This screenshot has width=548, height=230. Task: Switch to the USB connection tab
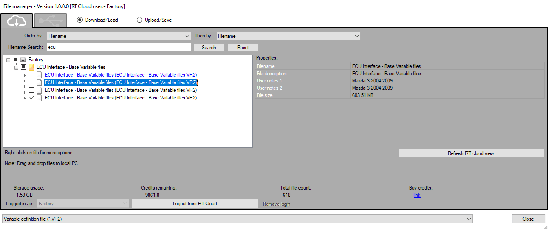pyautogui.click(x=51, y=20)
